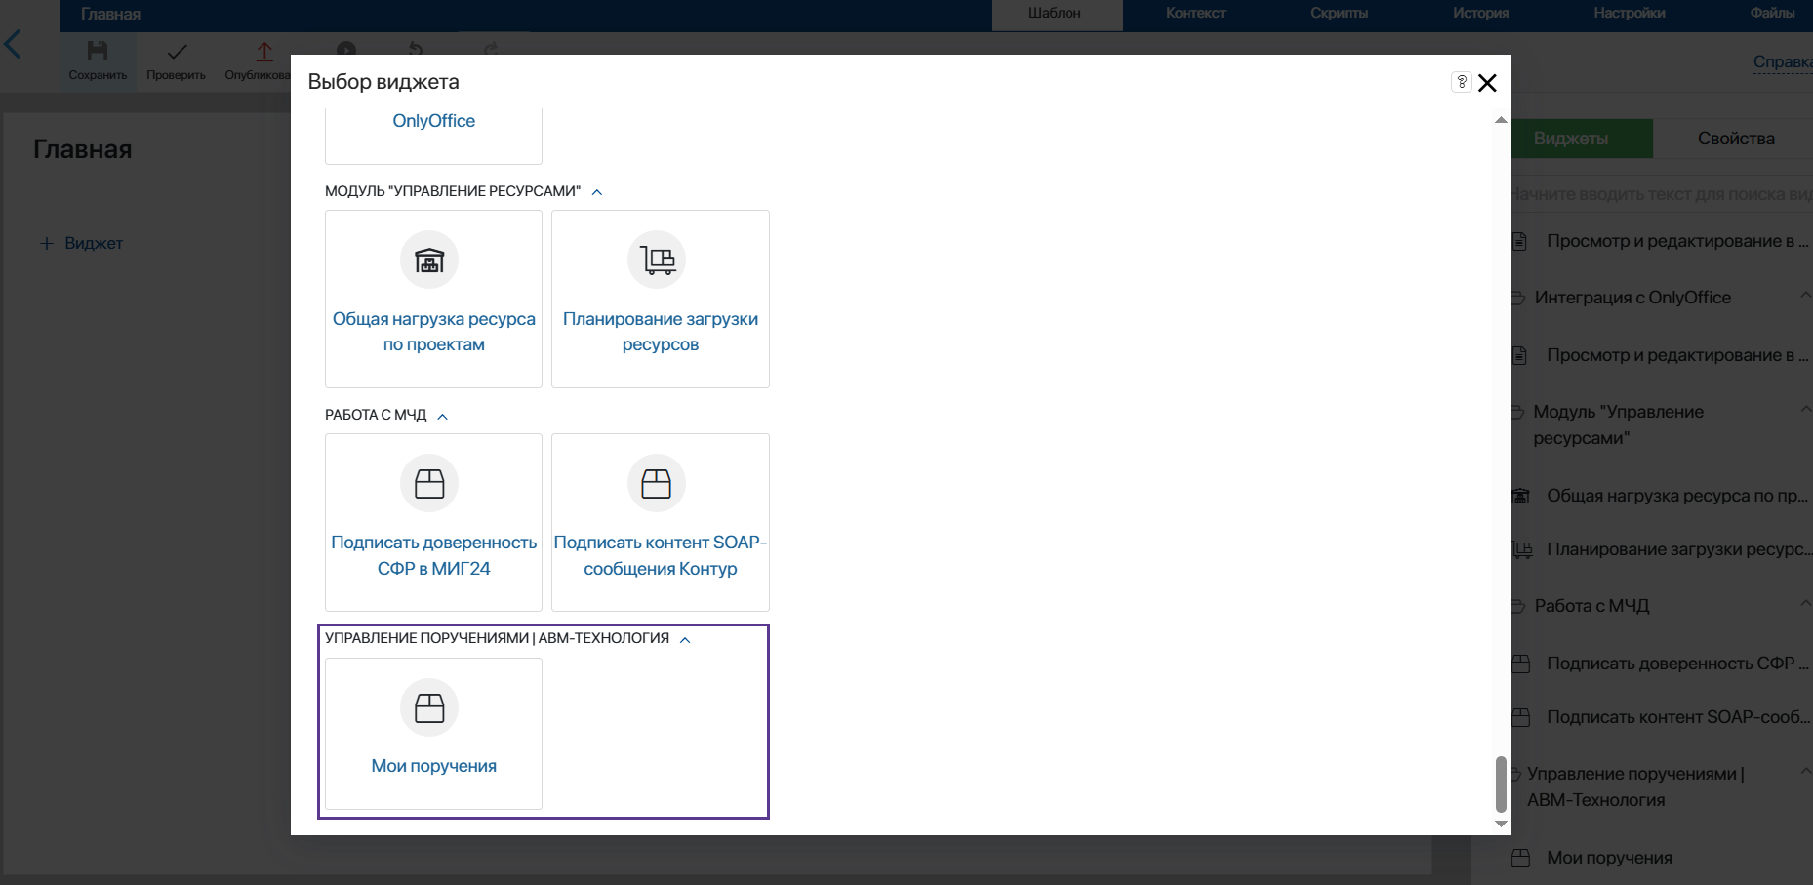
Task: Collapse the Работа с МЧД section in dialog
Action: coord(443,416)
